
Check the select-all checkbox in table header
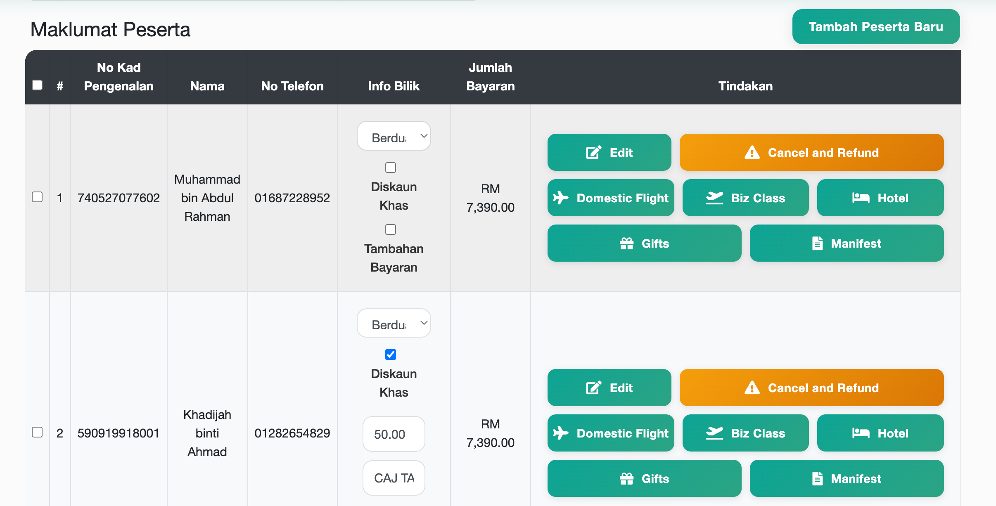click(x=37, y=85)
